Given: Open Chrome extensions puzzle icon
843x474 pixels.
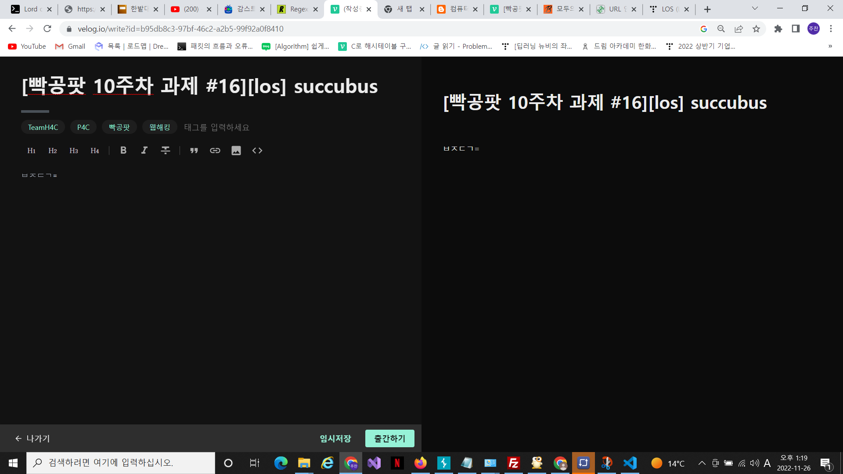Looking at the screenshot, I should 778,29.
